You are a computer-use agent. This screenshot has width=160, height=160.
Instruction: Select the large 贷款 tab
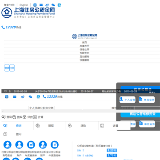(82, 126)
